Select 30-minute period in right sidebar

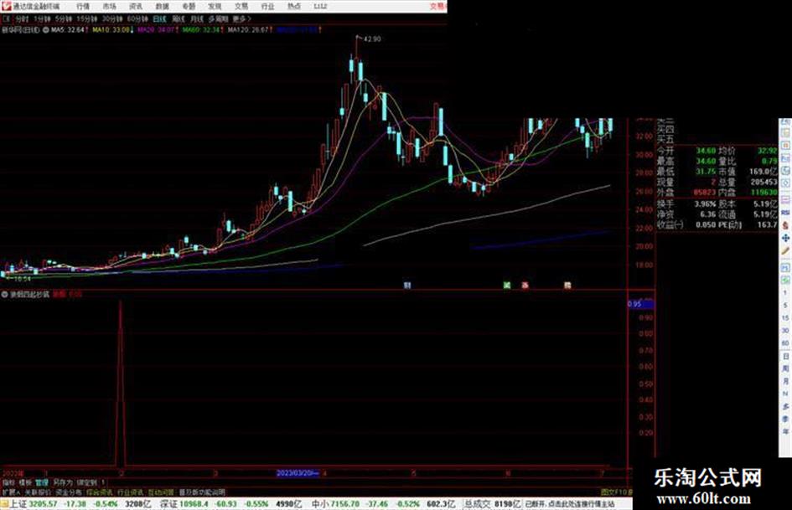click(x=785, y=331)
